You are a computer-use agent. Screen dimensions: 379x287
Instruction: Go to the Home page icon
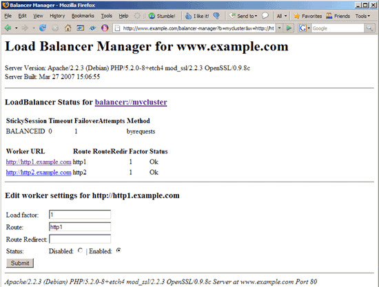[68, 28]
